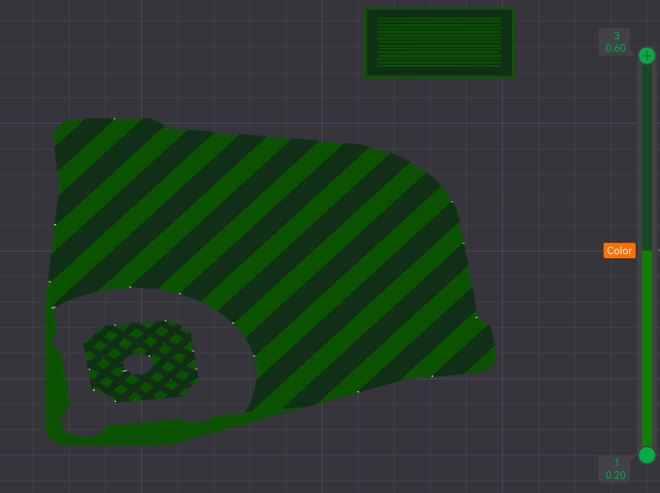Click the orange Color change marker
Image resolution: width=660 pixels, height=493 pixels.
[619, 251]
